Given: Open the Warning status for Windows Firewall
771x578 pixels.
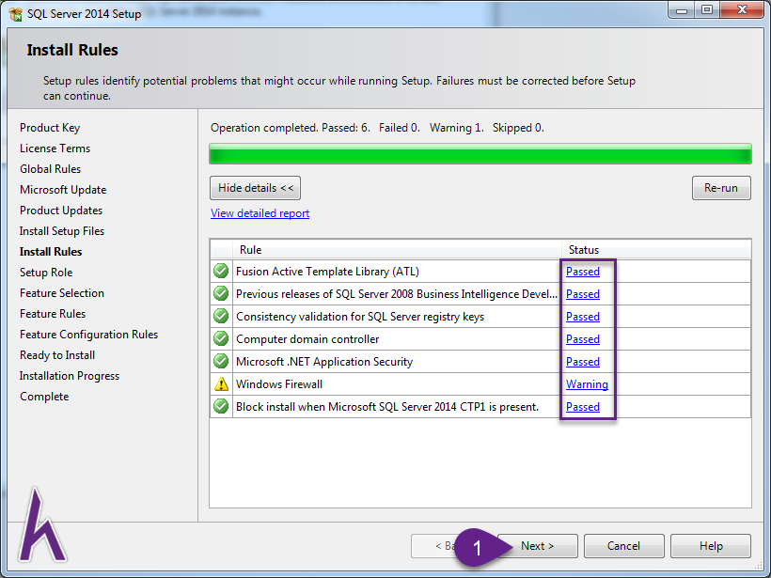Looking at the screenshot, I should (x=587, y=384).
